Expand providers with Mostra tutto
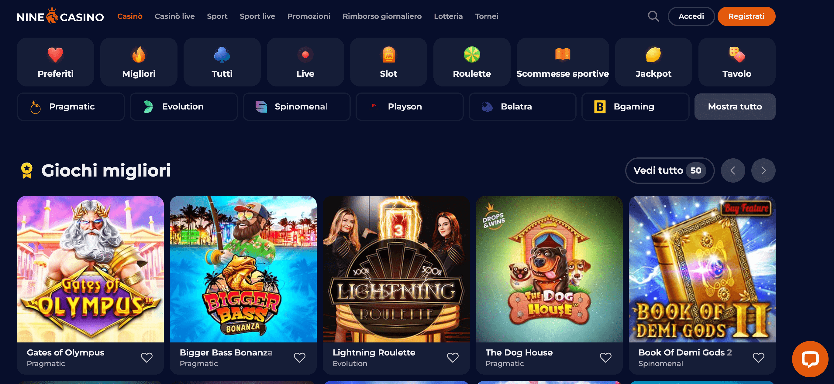This screenshot has height=384, width=834. [735, 107]
